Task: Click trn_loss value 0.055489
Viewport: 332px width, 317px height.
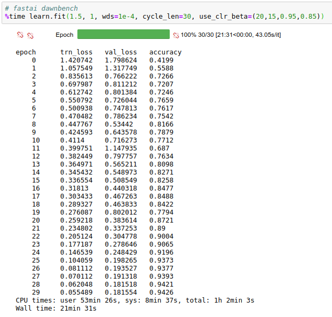Action: coord(76,292)
